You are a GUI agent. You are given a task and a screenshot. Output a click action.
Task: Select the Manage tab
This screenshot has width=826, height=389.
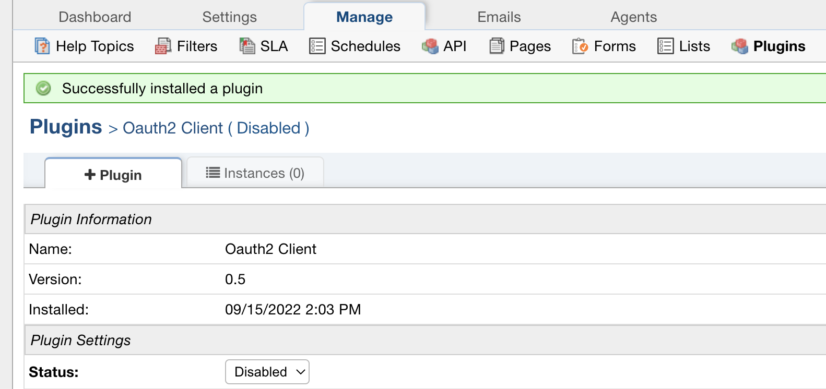tap(364, 17)
